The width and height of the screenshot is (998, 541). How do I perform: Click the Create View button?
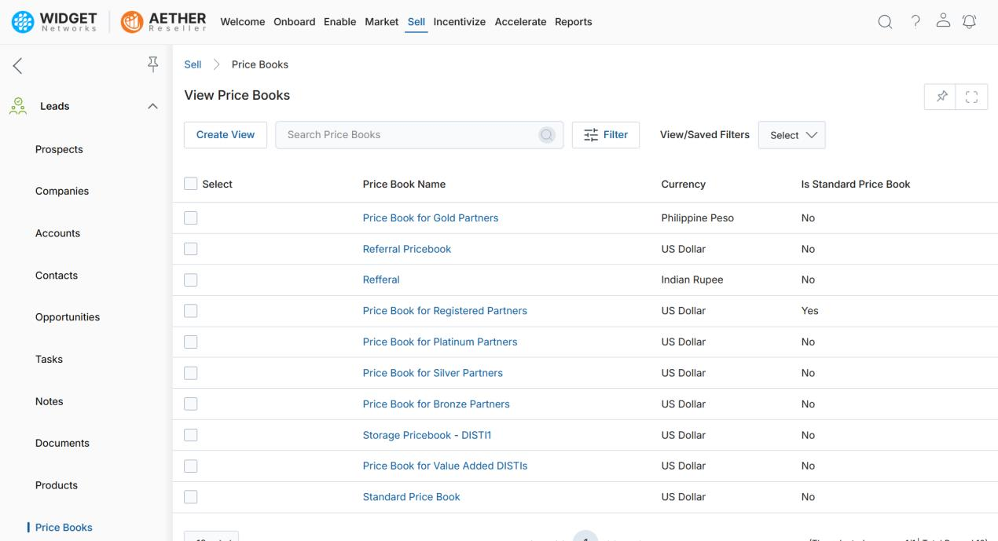pyautogui.click(x=226, y=135)
